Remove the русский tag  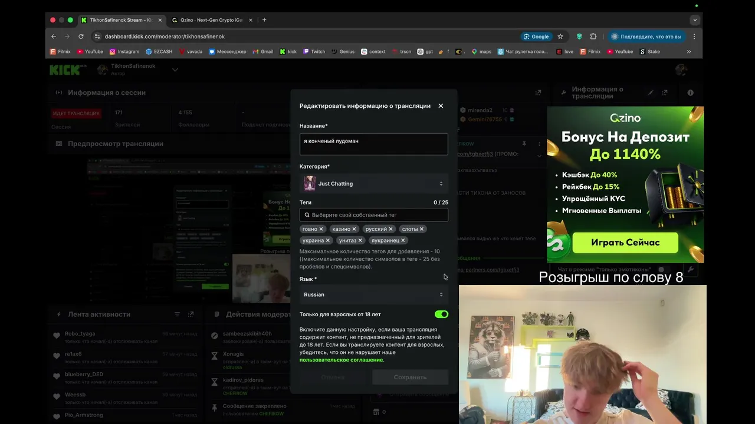[x=391, y=229]
